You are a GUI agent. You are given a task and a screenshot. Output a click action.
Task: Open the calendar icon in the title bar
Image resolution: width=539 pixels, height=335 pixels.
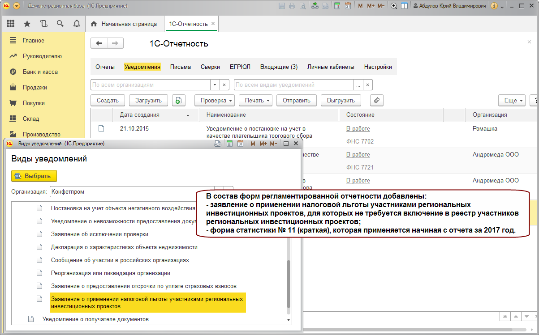tap(348, 6)
